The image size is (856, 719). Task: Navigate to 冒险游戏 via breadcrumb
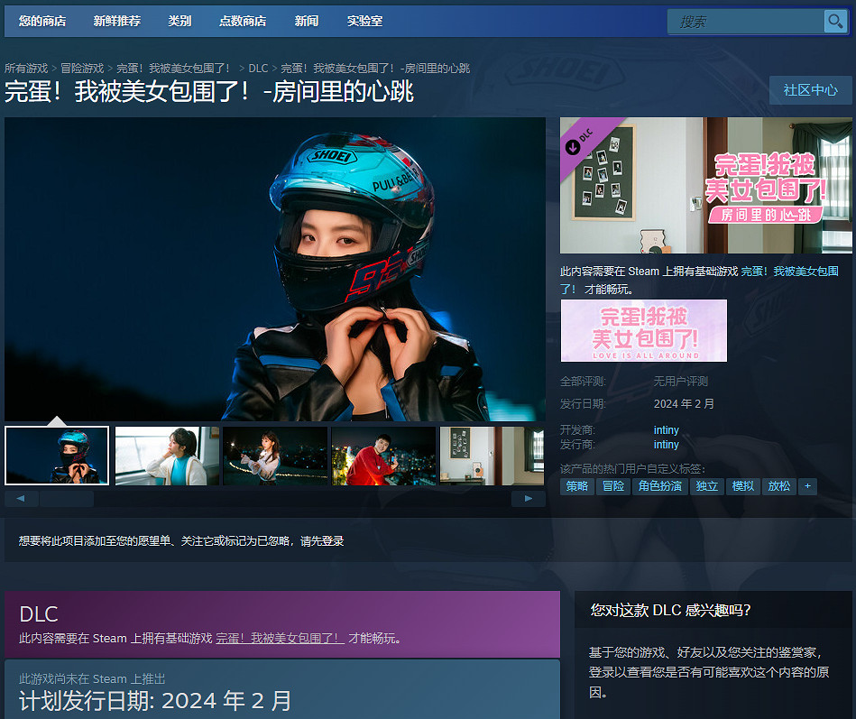[x=81, y=67]
